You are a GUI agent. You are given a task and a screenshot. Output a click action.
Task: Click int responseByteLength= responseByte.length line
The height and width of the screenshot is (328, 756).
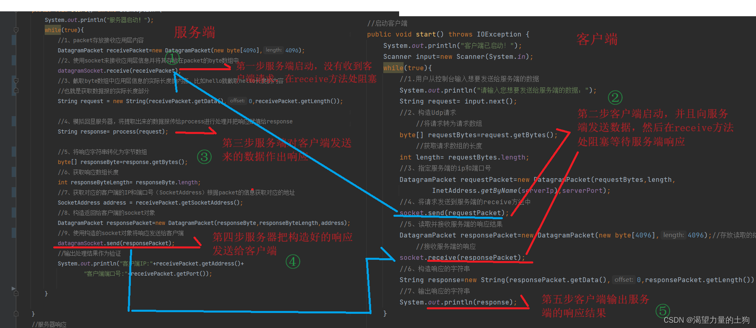129,182
